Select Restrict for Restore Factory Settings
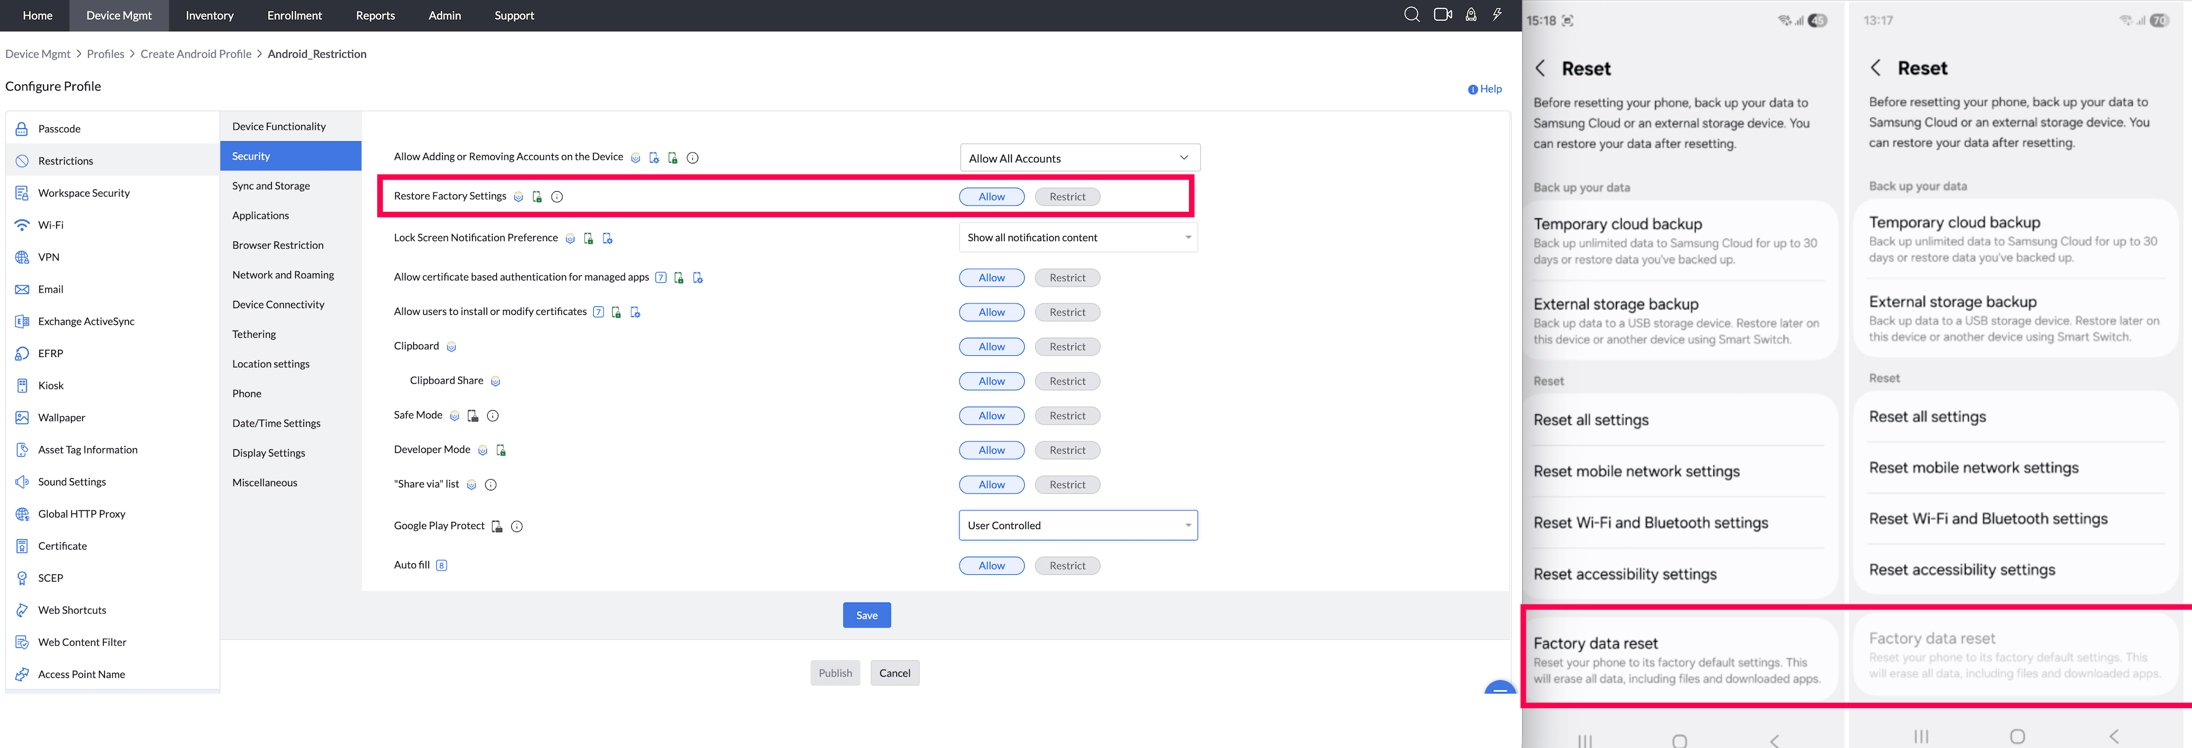 point(1067,197)
